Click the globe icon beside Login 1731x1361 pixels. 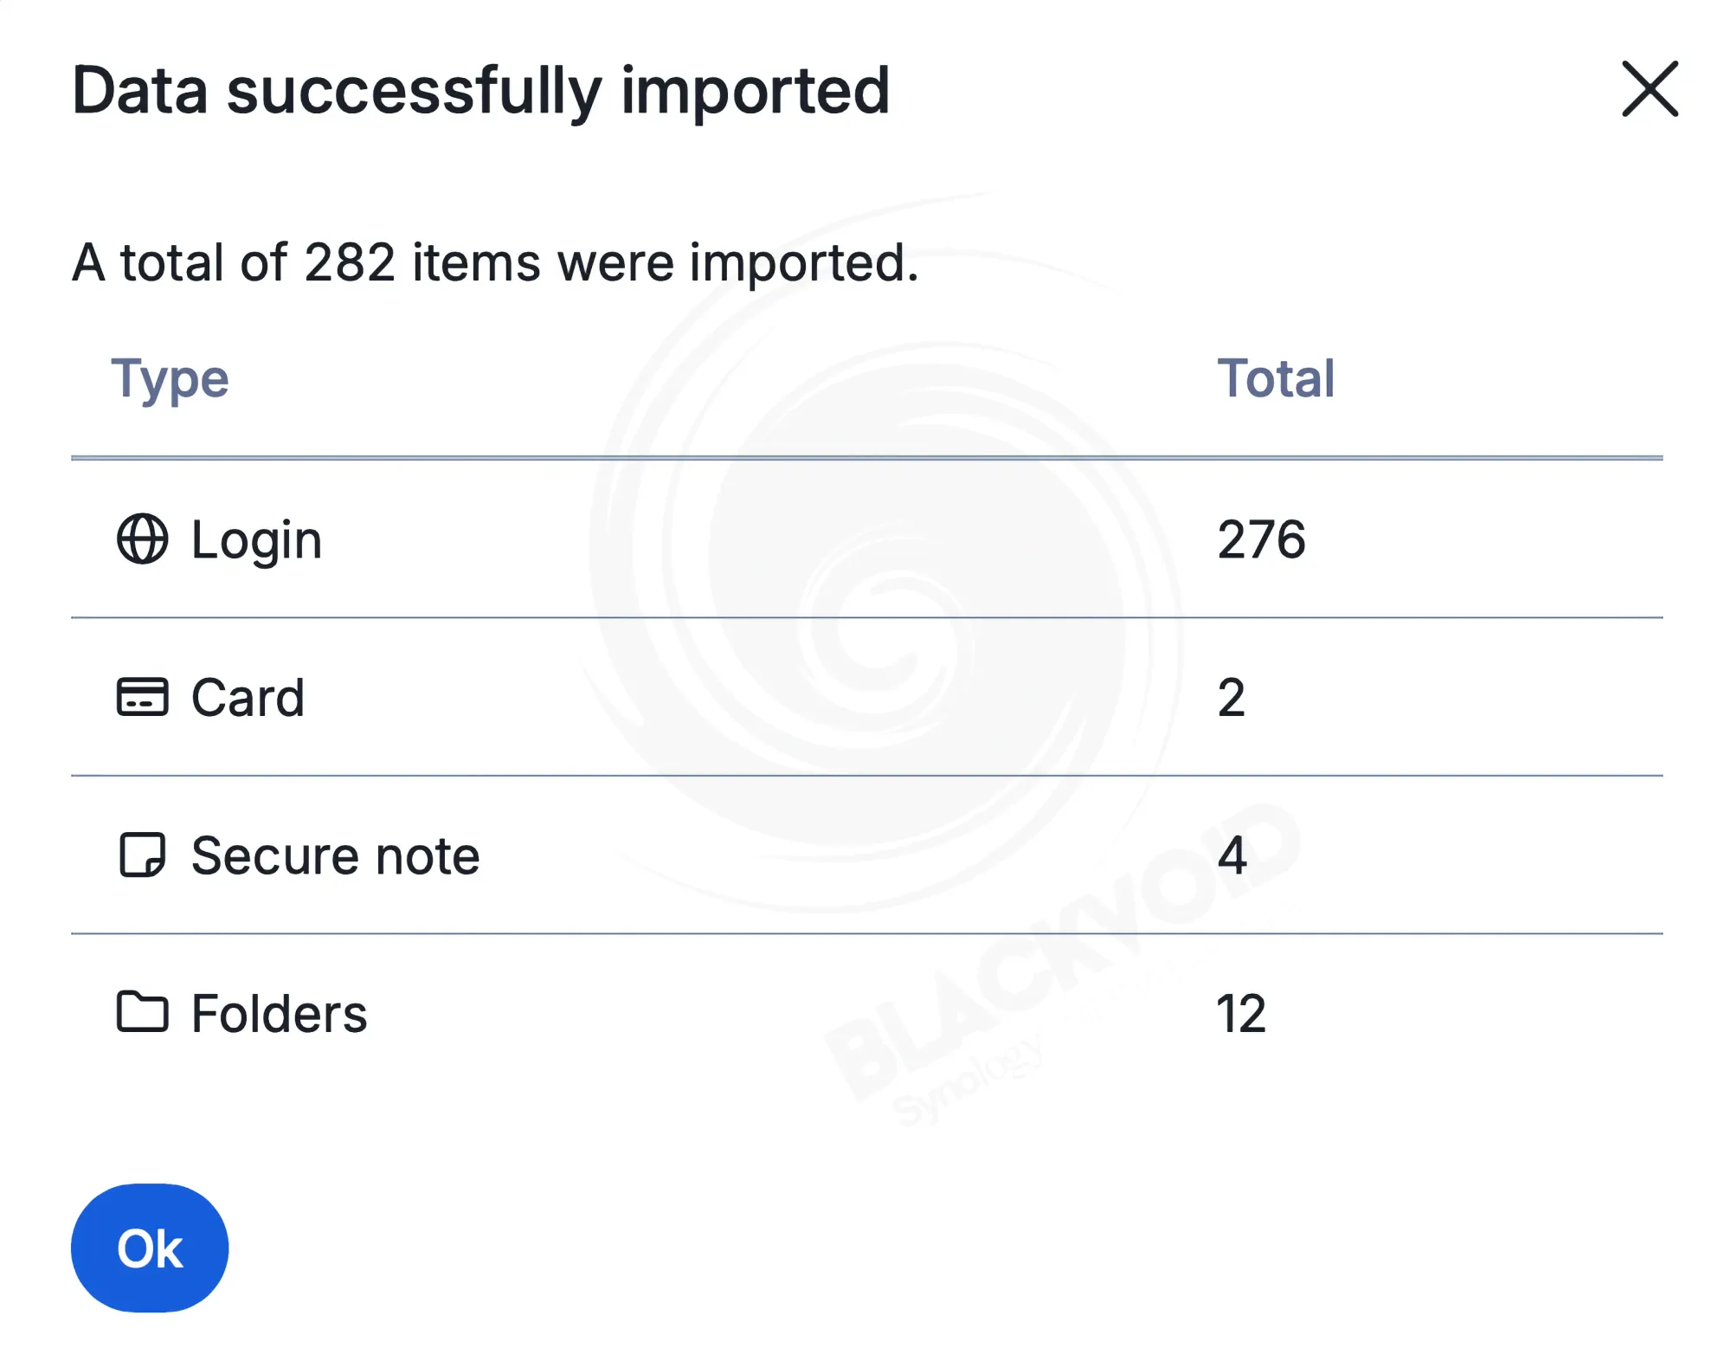click(x=142, y=539)
